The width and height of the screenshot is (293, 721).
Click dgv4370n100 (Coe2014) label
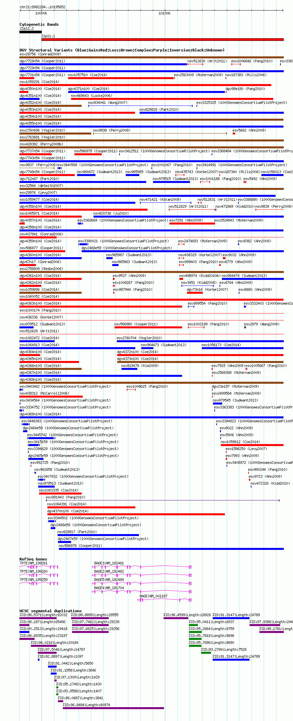(x=68, y=511)
